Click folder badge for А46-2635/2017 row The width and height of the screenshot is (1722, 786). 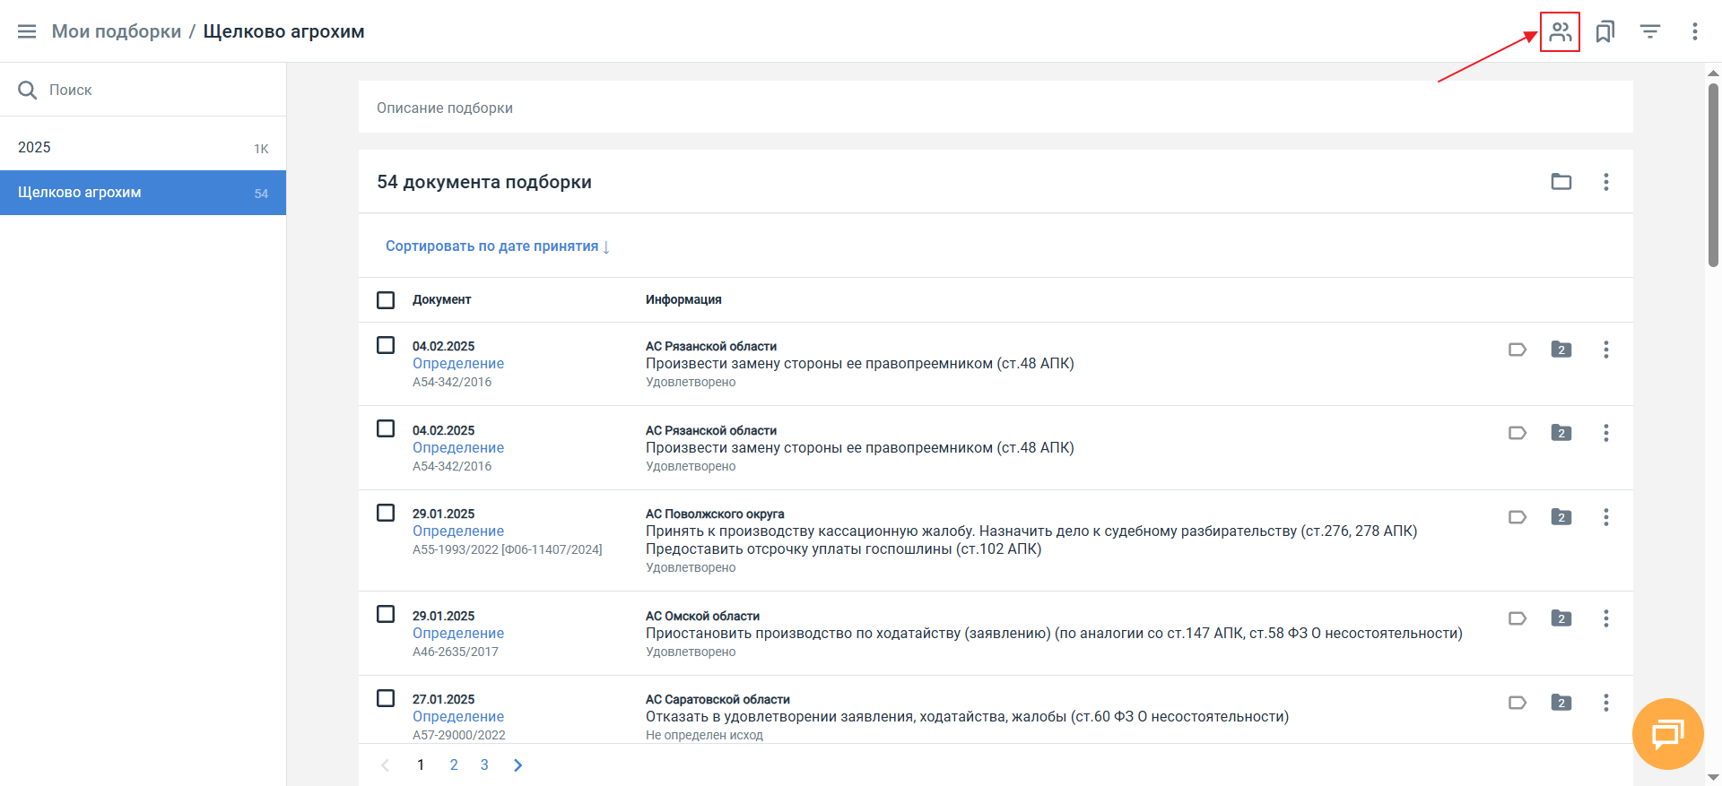point(1561,618)
